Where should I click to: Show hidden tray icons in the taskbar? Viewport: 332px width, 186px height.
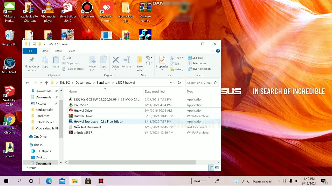coord(278,181)
